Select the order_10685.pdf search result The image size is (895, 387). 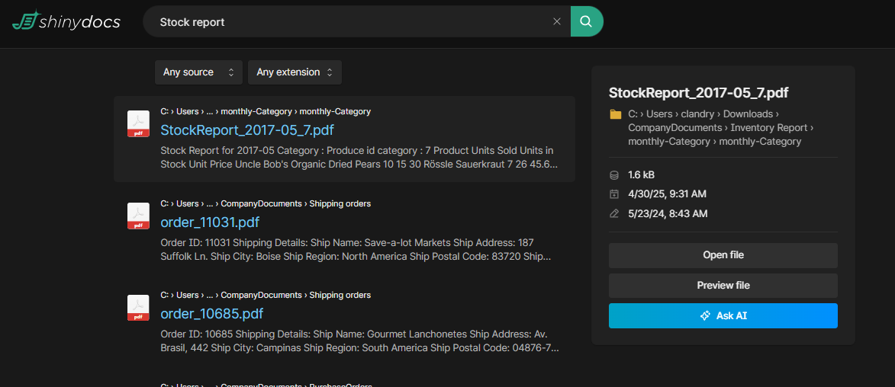[x=211, y=314]
